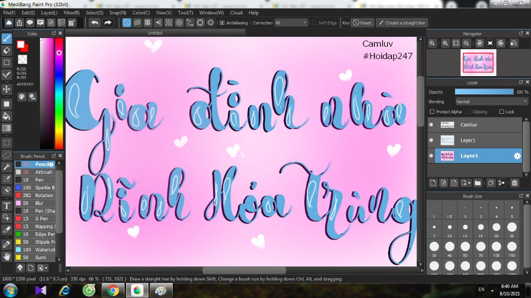The height and width of the screenshot is (298, 531).
Task: Turn on crisscross grid snap
Action: (148, 23)
